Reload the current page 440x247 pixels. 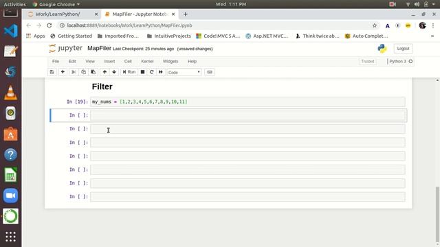[x=49, y=25]
